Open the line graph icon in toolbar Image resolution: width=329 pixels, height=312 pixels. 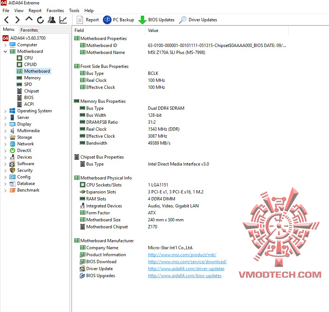click(63, 20)
